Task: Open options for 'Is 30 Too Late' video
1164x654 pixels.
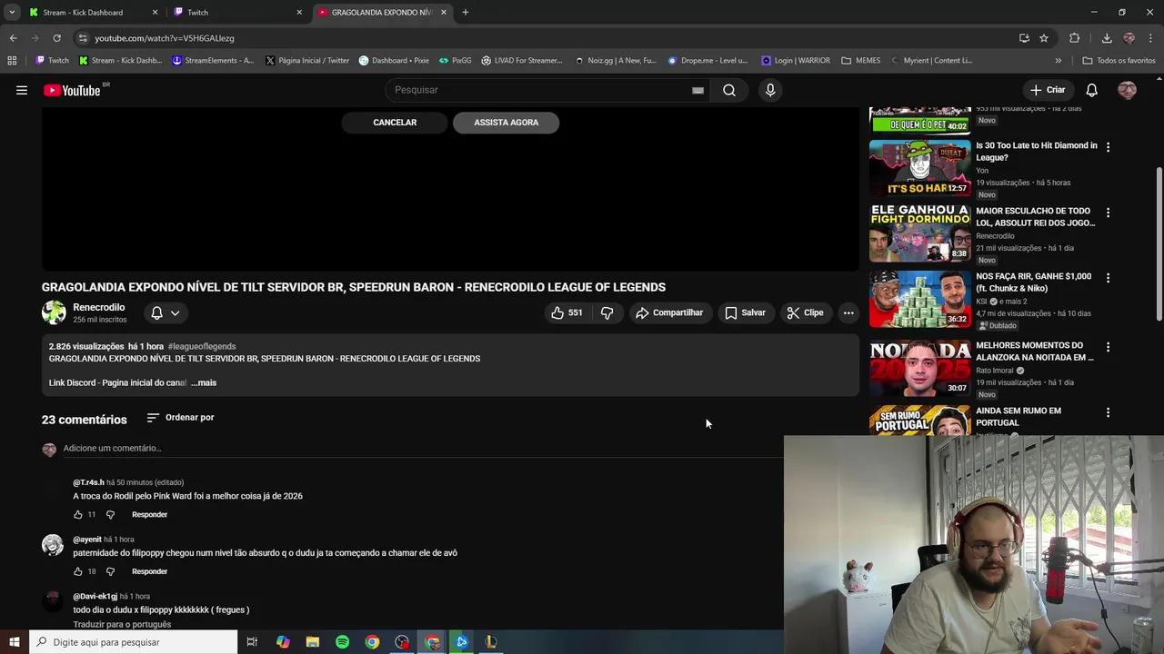Action: pyautogui.click(x=1108, y=146)
